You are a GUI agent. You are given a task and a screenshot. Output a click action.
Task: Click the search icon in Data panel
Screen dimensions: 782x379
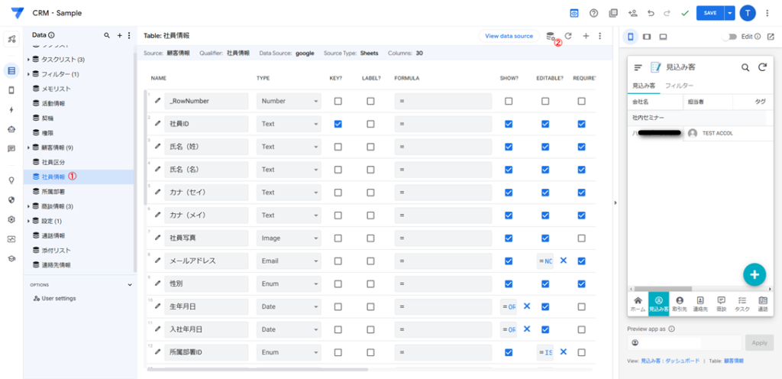[107, 35]
